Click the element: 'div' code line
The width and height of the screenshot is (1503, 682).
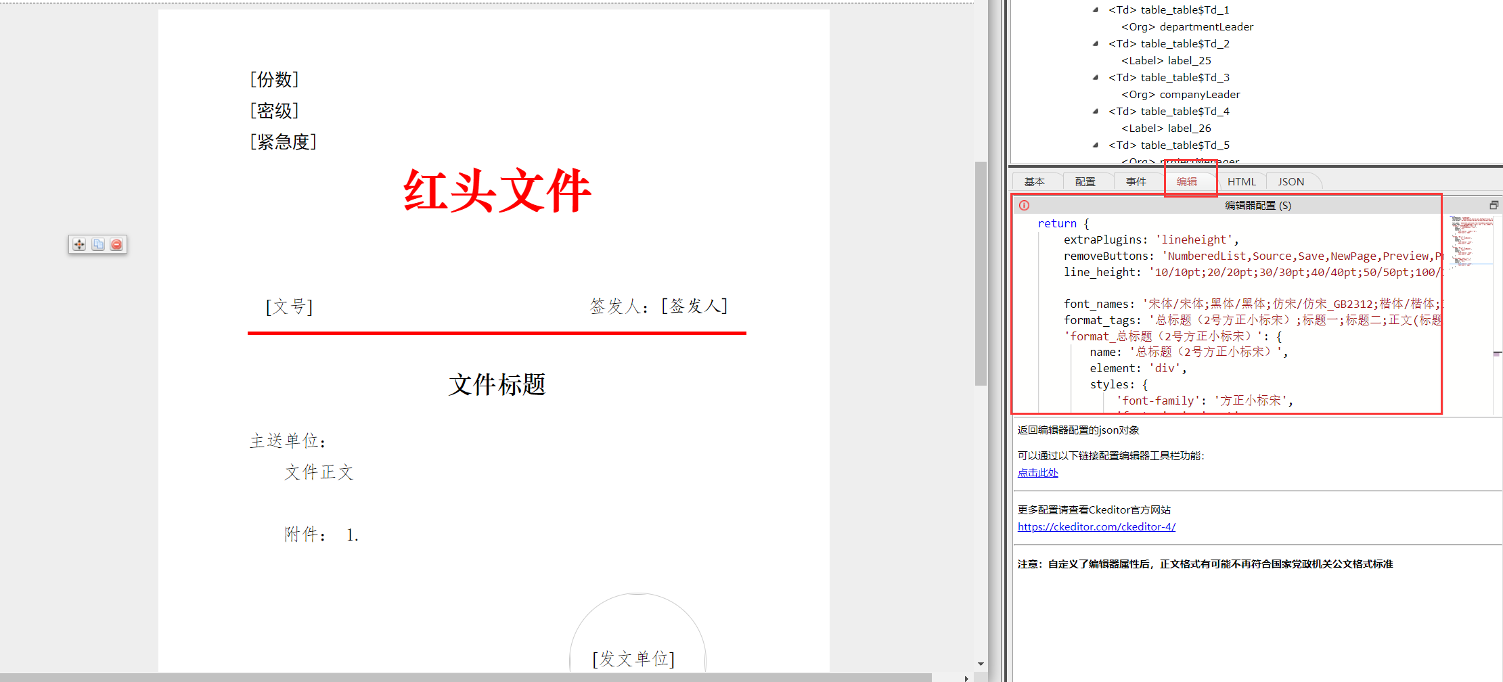coord(1138,368)
